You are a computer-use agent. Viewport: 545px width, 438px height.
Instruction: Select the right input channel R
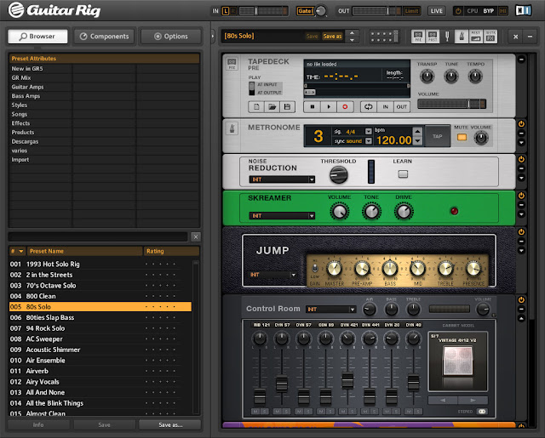tap(233, 11)
